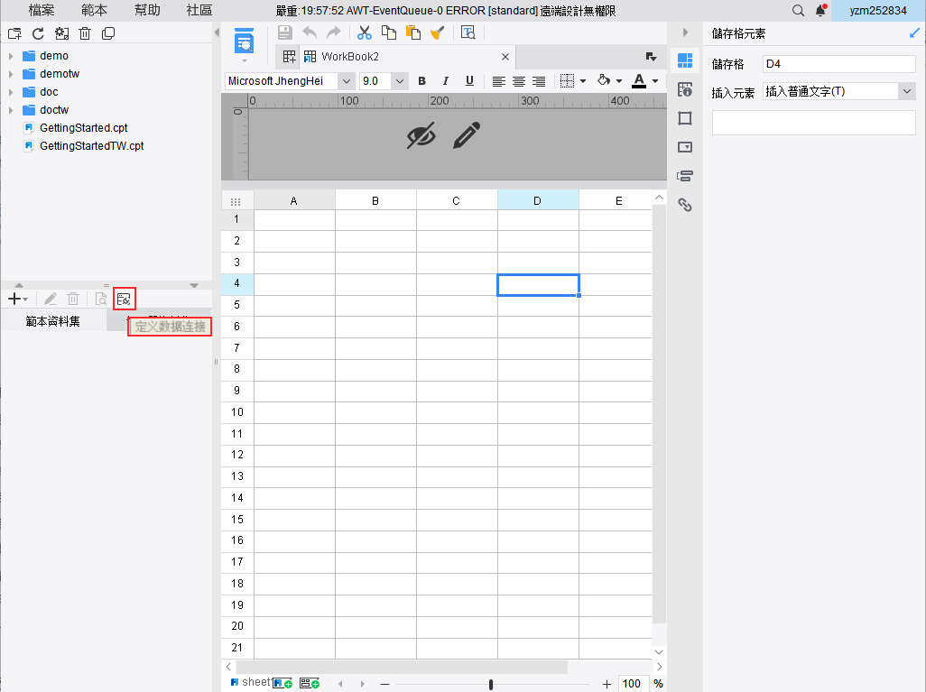Search using the magnifier icon
Image resolution: width=926 pixels, height=692 pixels.
[x=798, y=11]
